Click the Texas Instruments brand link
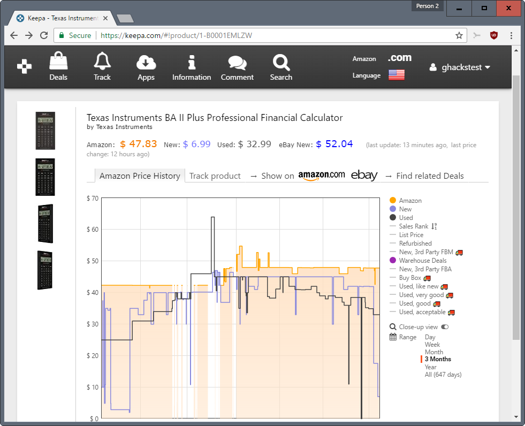 point(124,127)
